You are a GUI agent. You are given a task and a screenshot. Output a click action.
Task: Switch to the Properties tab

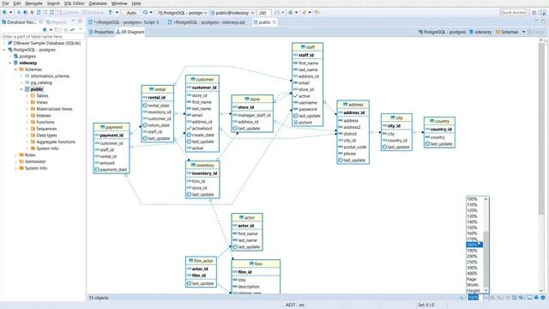[x=101, y=32]
